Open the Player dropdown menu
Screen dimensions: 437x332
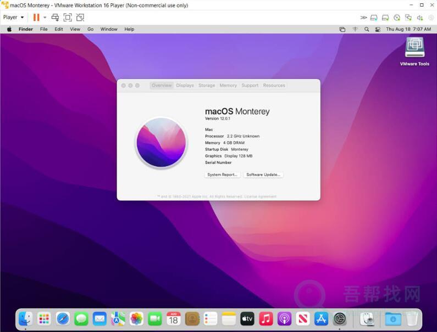click(13, 18)
